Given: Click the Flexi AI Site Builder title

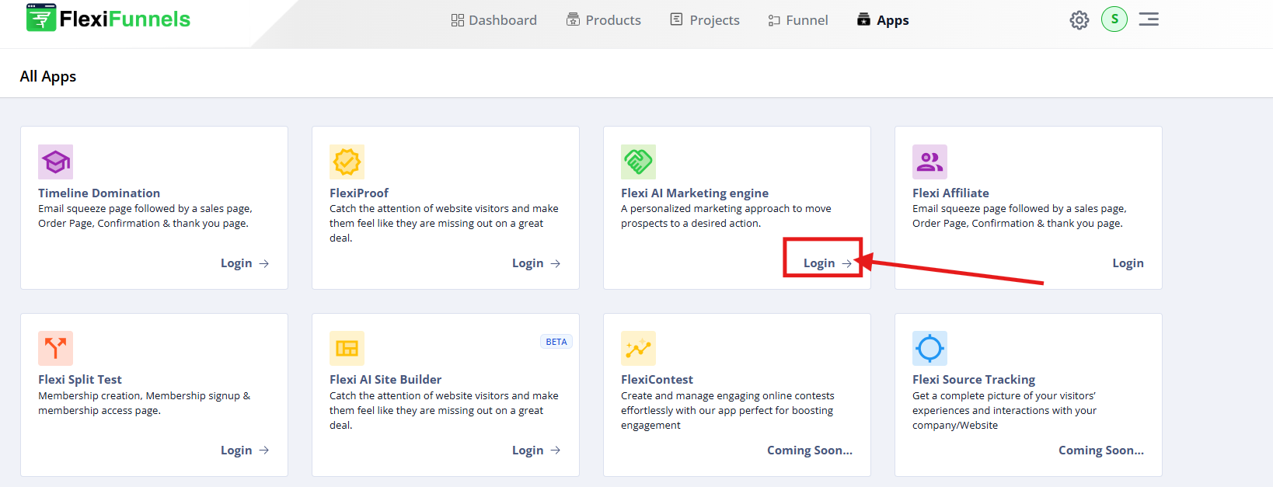Looking at the screenshot, I should [385, 380].
